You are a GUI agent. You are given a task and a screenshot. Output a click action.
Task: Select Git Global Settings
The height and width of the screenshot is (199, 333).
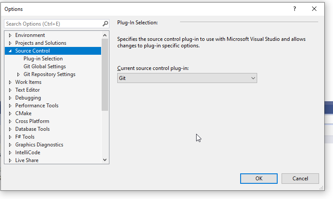coord(44,66)
